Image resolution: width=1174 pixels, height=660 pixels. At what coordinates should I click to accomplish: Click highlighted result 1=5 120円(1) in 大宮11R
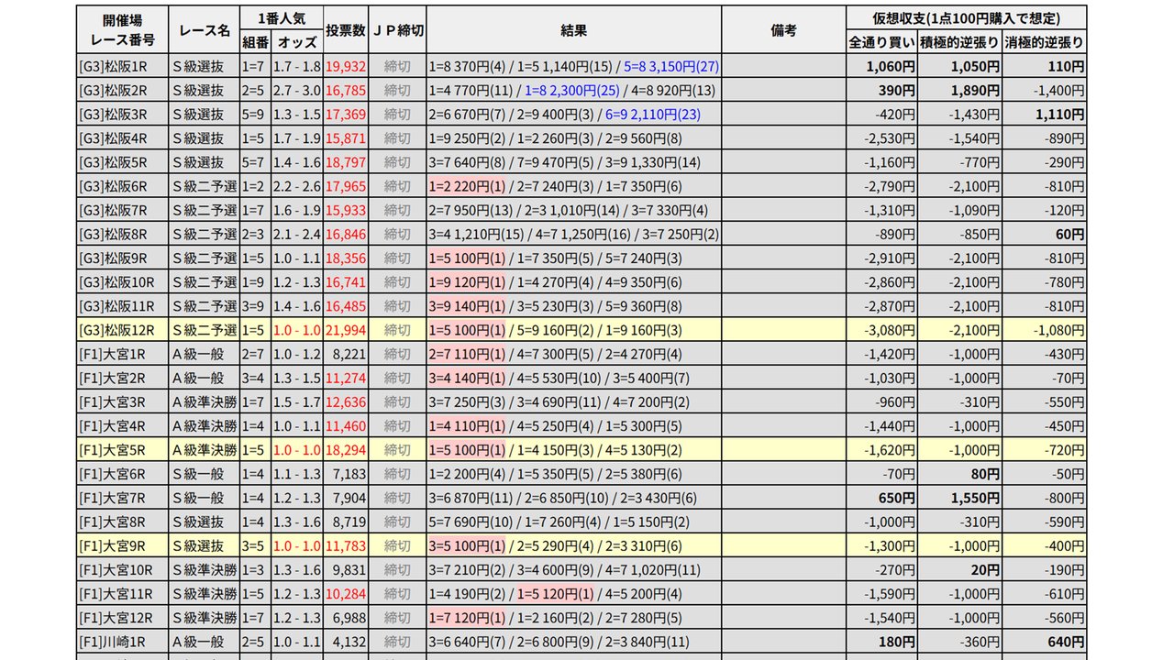(x=556, y=592)
